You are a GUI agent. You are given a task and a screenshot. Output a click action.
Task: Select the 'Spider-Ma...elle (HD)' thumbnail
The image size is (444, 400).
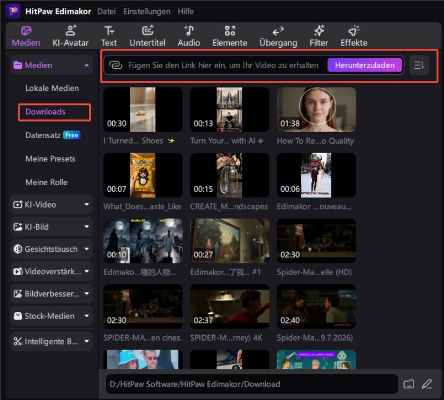click(316, 241)
